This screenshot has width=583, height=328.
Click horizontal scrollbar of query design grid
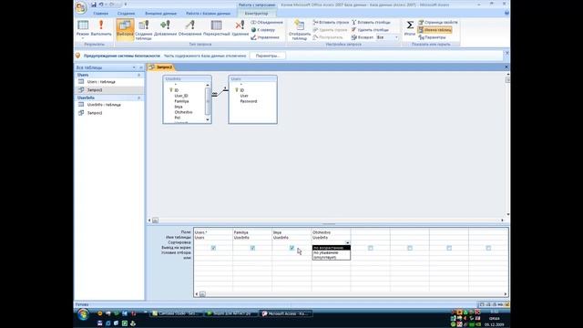point(351,294)
